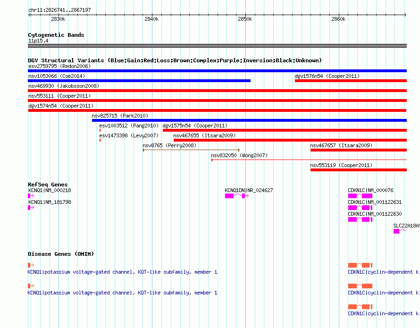Click the esv1473398 (Levy2007) variant label

129,135
